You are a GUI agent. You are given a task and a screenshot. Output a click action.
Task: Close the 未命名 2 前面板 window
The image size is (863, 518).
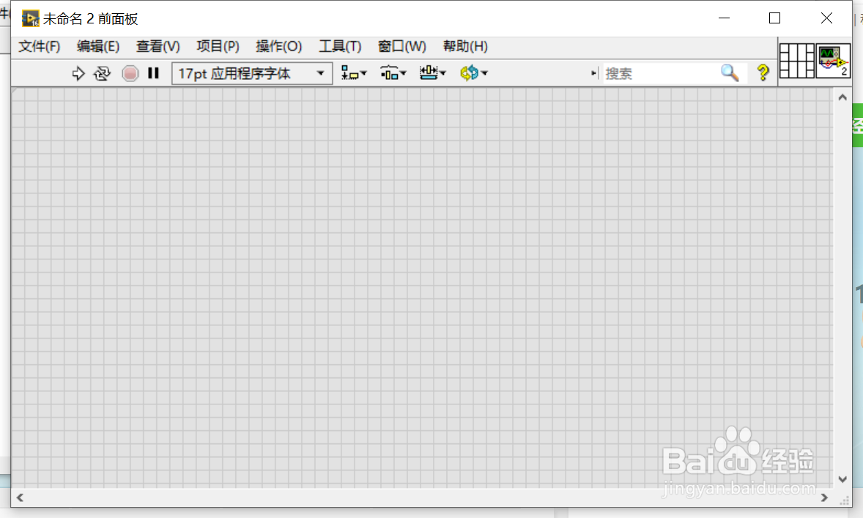[x=826, y=18]
